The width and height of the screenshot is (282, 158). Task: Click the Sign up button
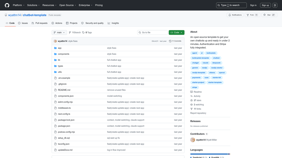(265, 5)
